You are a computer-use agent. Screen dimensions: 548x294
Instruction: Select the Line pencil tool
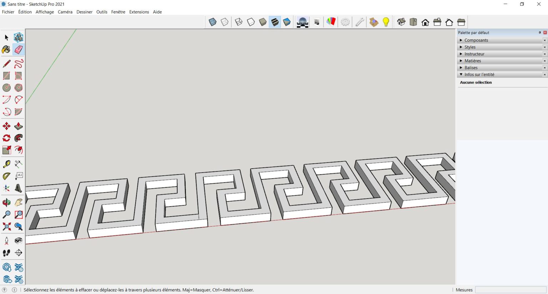[6, 64]
